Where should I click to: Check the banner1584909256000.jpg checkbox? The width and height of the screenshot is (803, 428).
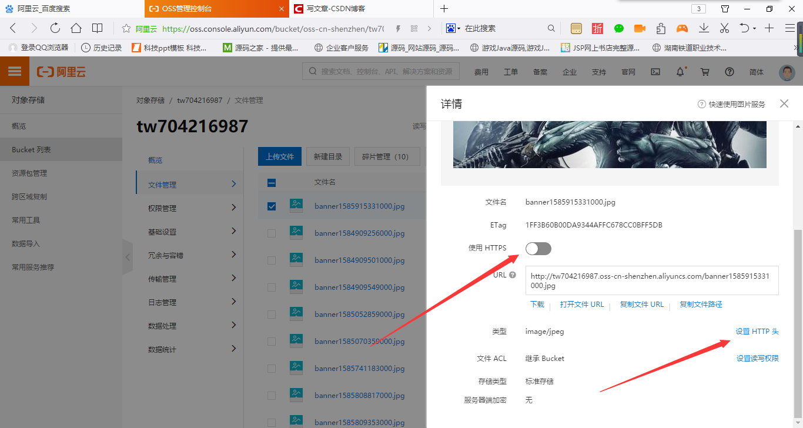point(272,233)
